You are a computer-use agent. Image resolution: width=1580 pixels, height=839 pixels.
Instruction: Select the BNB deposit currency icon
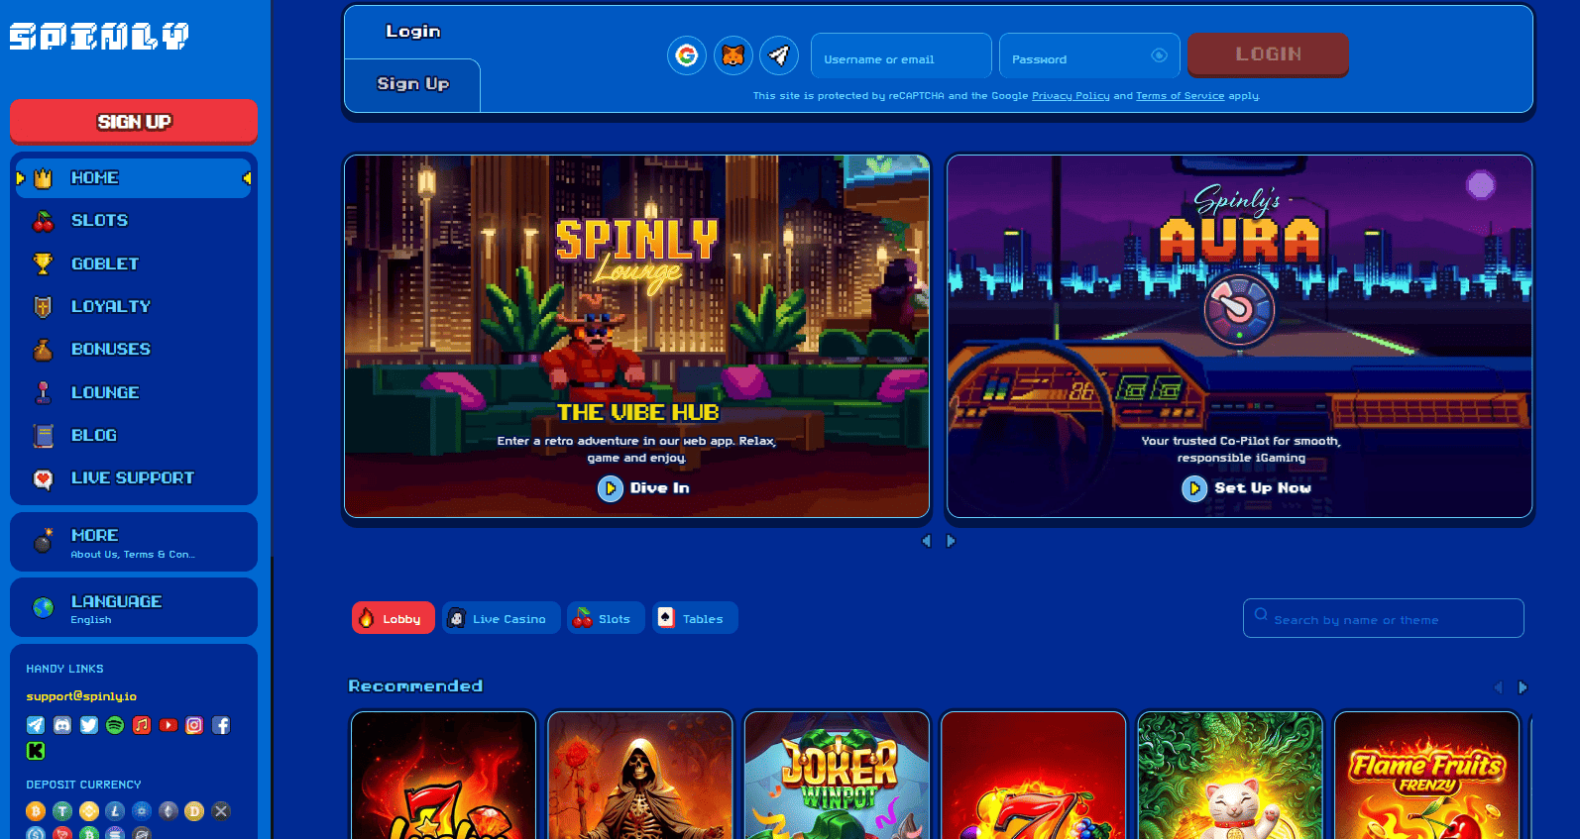pyautogui.click(x=89, y=811)
